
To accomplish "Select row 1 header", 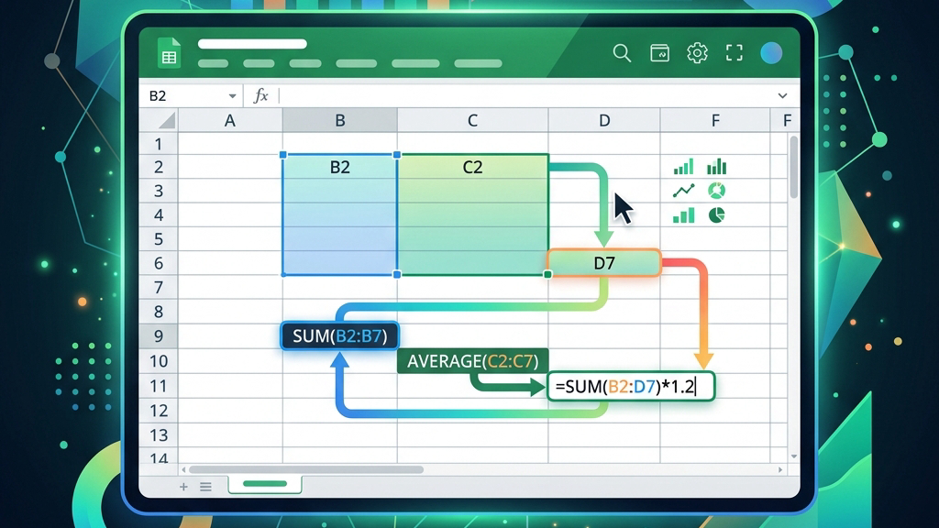I will (x=158, y=144).
